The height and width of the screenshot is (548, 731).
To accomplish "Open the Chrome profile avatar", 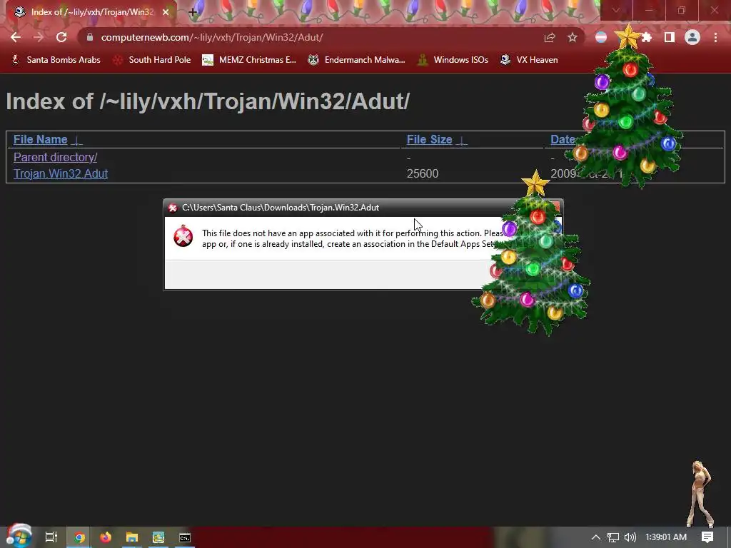I will 692,37.
